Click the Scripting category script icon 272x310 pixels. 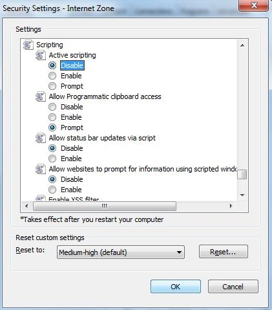click(28, 45)
